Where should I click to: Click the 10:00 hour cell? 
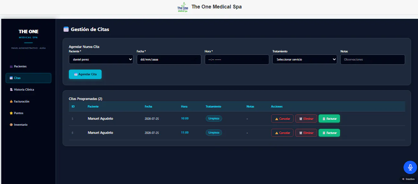coord(185,118)
